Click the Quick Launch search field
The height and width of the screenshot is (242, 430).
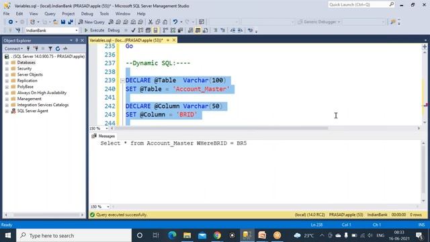pos(361,5)
